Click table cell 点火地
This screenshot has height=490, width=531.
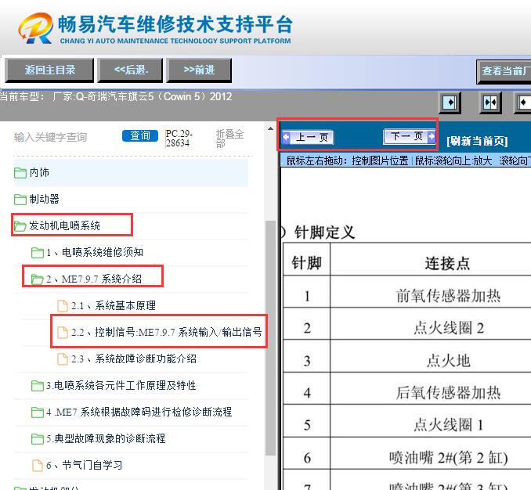coord(448,360)
